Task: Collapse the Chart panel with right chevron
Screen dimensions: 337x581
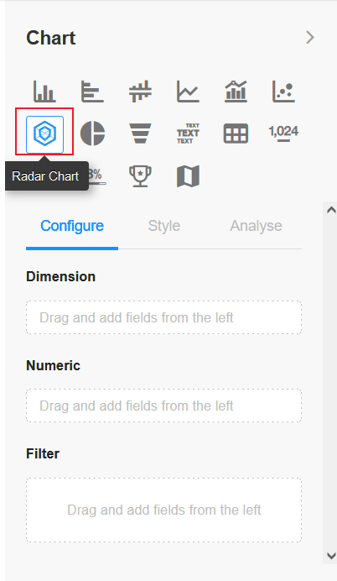Action: click(x=310, y=38)
